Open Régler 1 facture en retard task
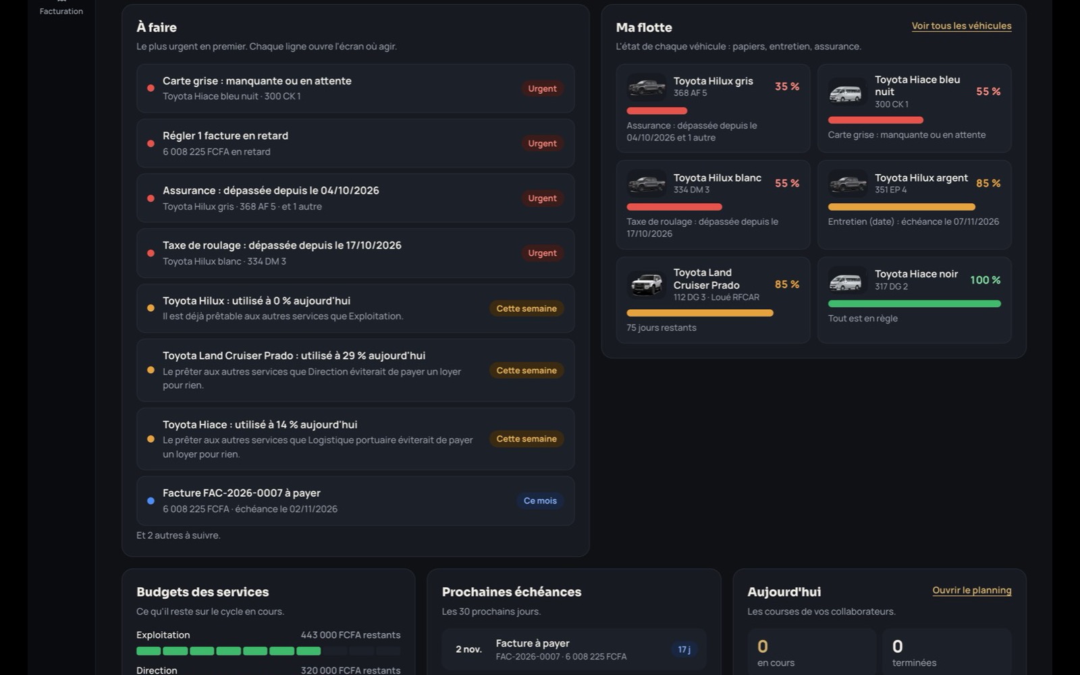1080x675 pixels. point(355,143)
